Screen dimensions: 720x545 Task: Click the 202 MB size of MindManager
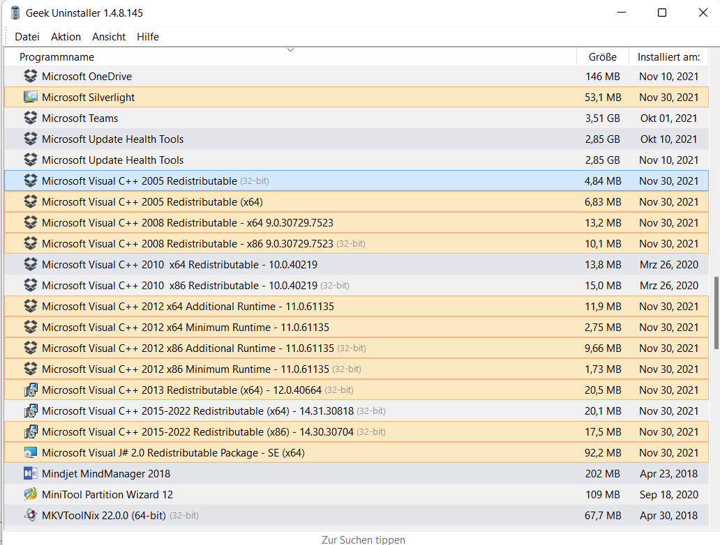[x=603, y=474]
